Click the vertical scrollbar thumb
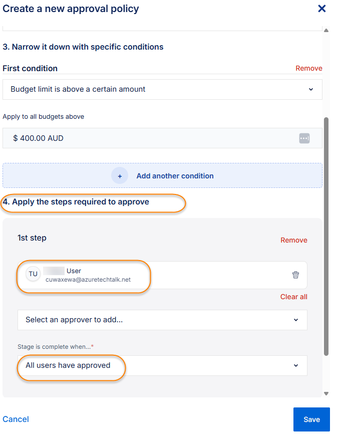The height and width of the screenshot is (436, 338). 326,236
